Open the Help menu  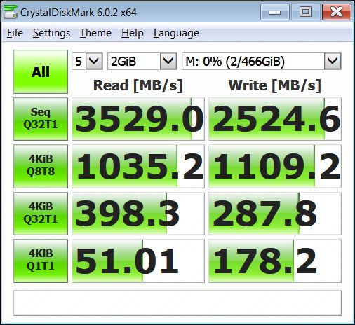(x=133, y=33)
